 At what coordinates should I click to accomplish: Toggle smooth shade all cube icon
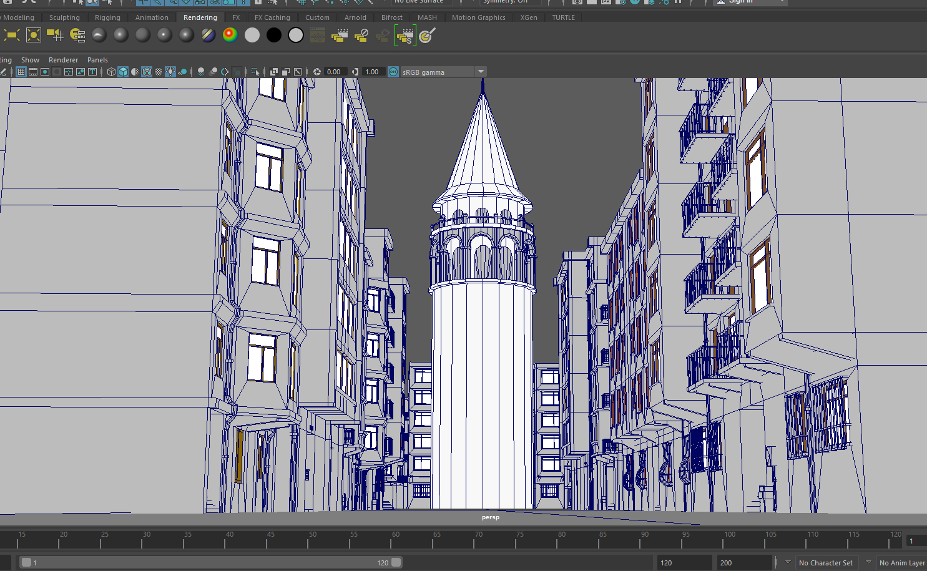[x=123, y=72]
